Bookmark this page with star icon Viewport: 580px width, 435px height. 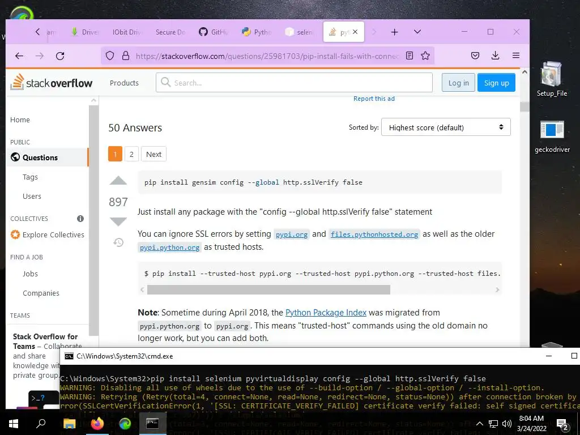tap(425, 56)
